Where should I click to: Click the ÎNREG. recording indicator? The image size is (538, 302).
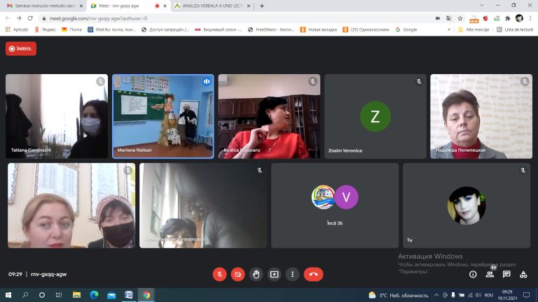[x=21, y=49]
